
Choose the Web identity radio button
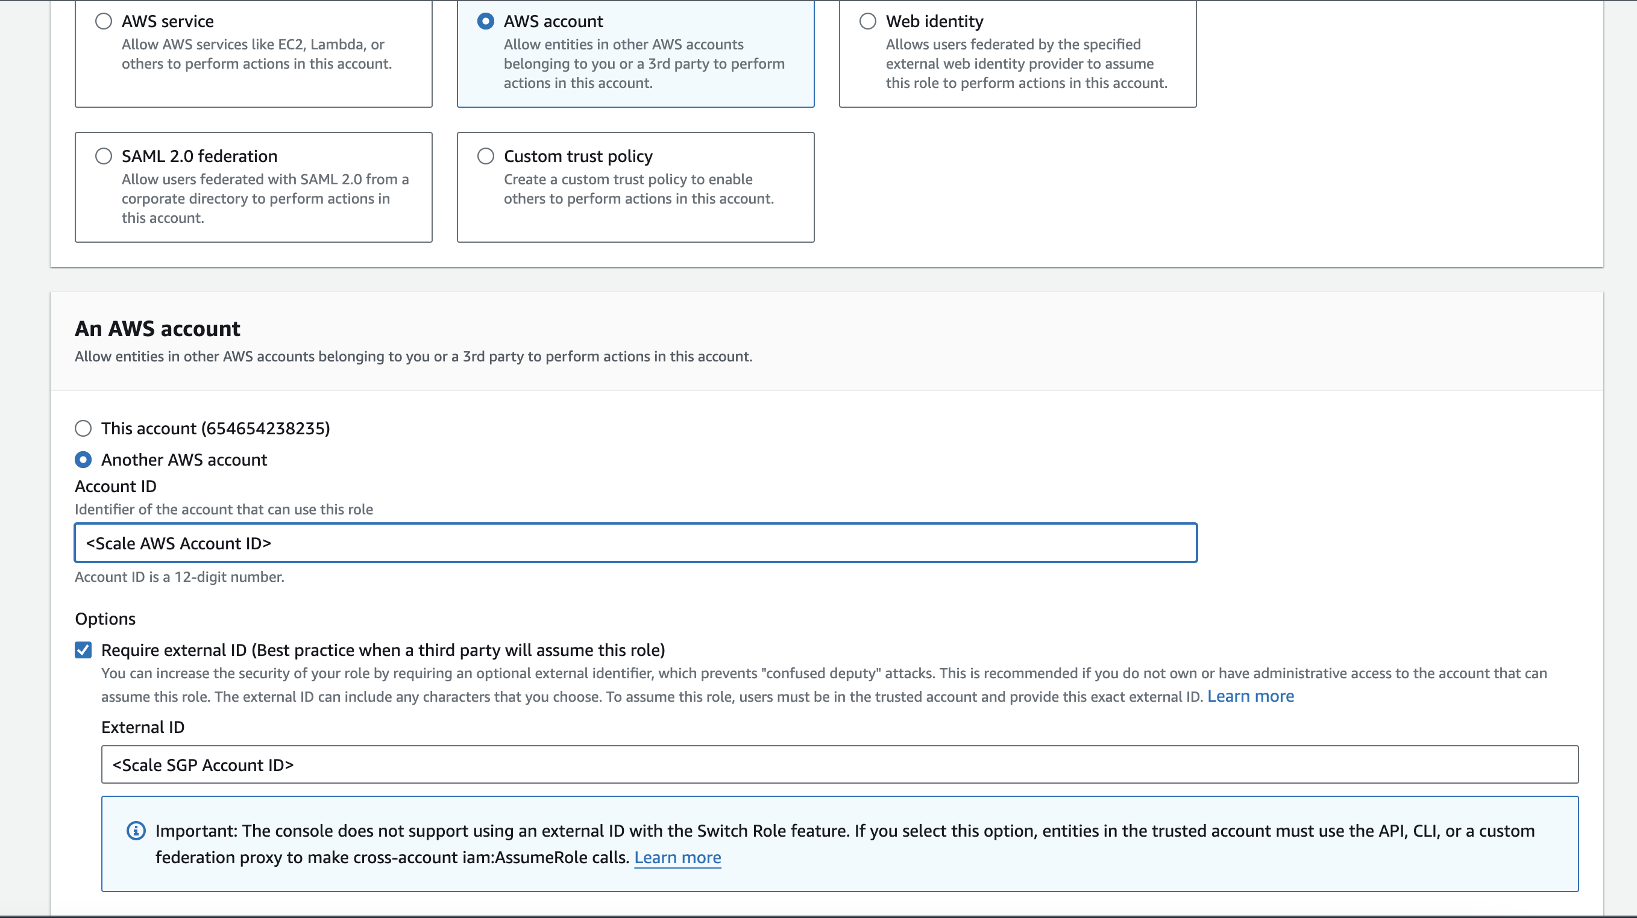click(x=867, y=22)
